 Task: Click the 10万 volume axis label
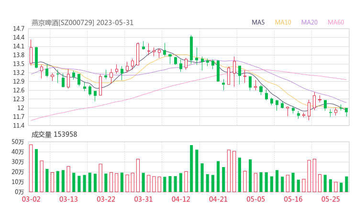coord(18,182)
